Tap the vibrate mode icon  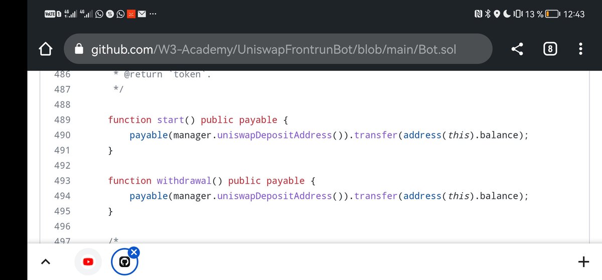coord(518,15)
